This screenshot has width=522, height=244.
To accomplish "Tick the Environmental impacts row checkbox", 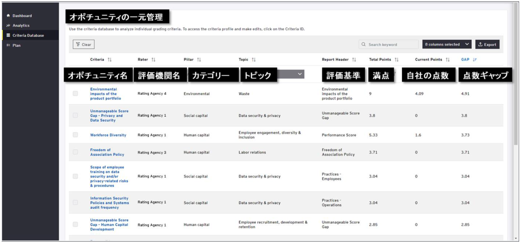I will click(75, 94).
